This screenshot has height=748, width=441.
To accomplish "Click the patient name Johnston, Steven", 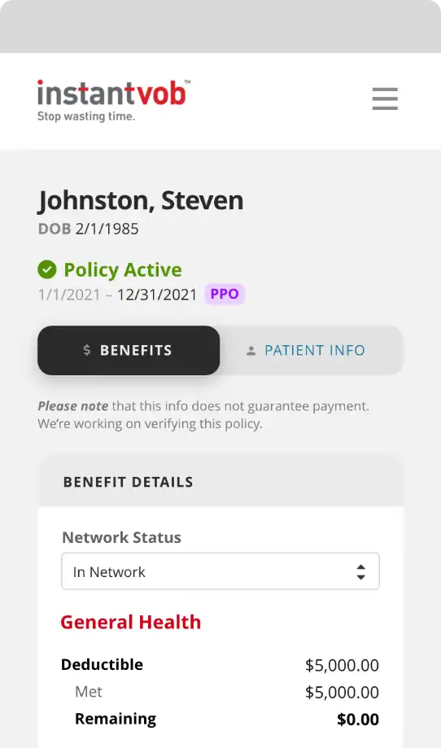I will 141,200.
